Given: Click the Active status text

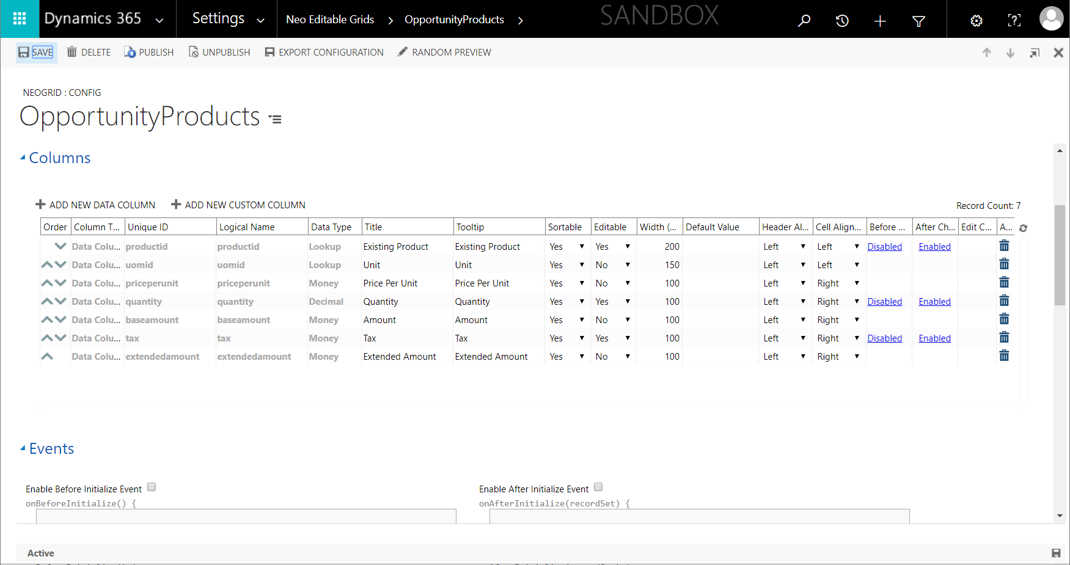Looking at the screenshot, I should point(41,553).
